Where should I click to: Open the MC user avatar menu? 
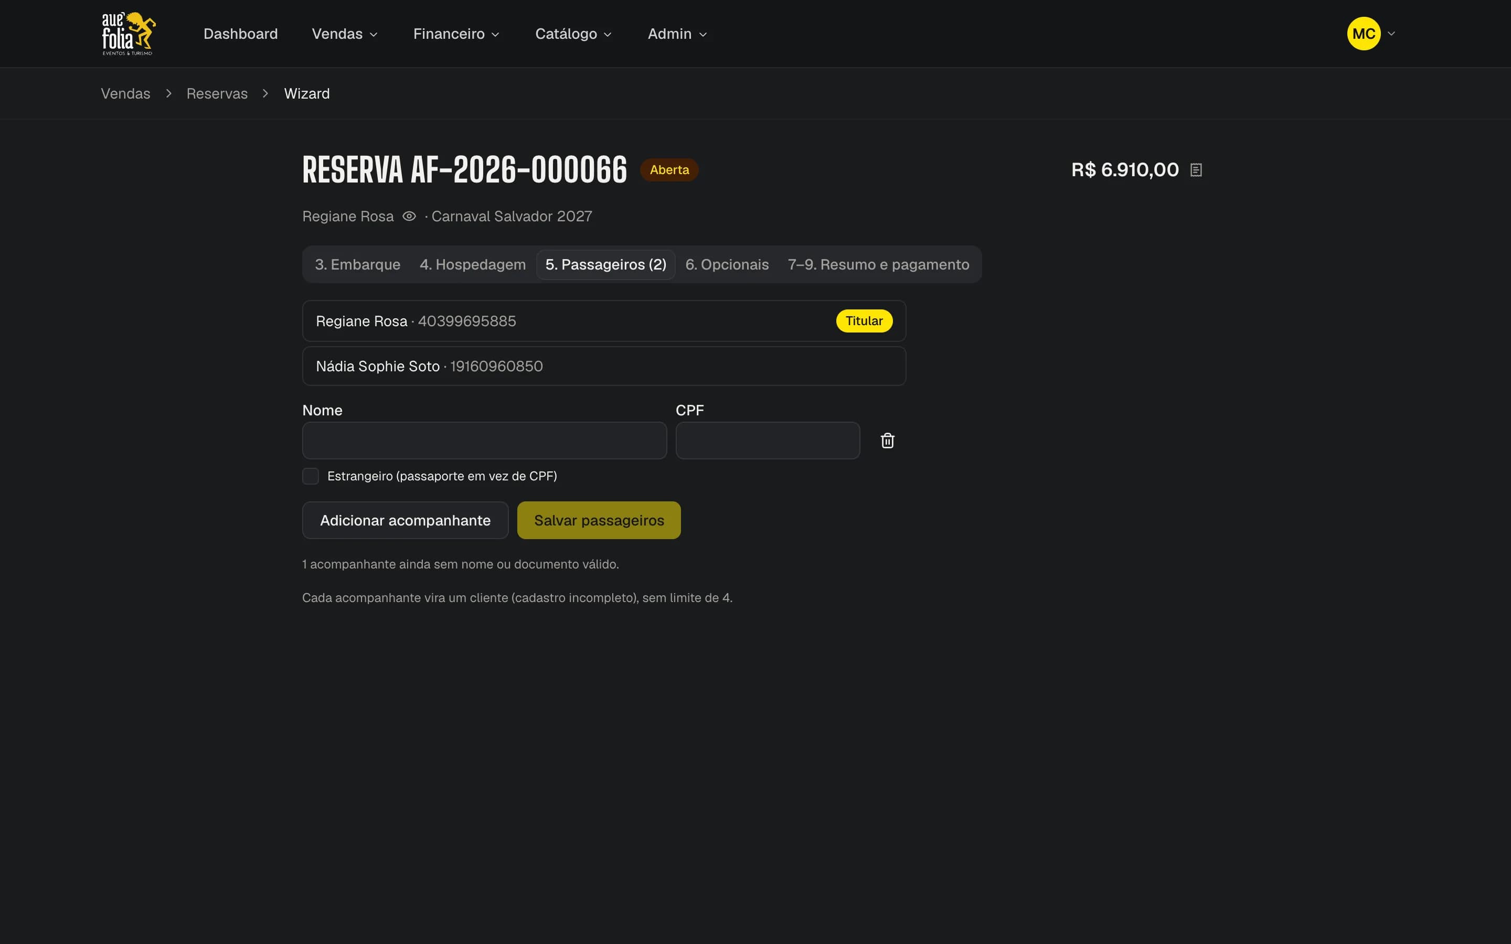click(x=1364, y=34)
